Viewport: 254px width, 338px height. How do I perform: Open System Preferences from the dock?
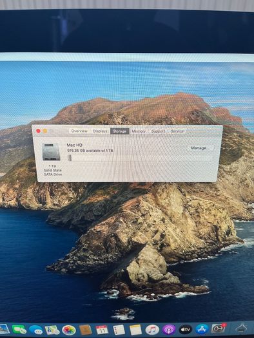click(x=219, y=328)
